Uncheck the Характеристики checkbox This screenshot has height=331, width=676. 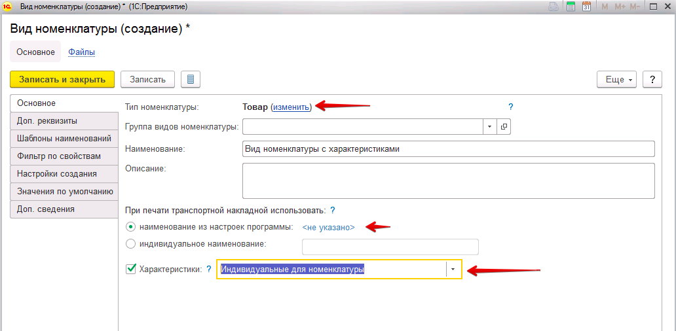tap(130, 270)
